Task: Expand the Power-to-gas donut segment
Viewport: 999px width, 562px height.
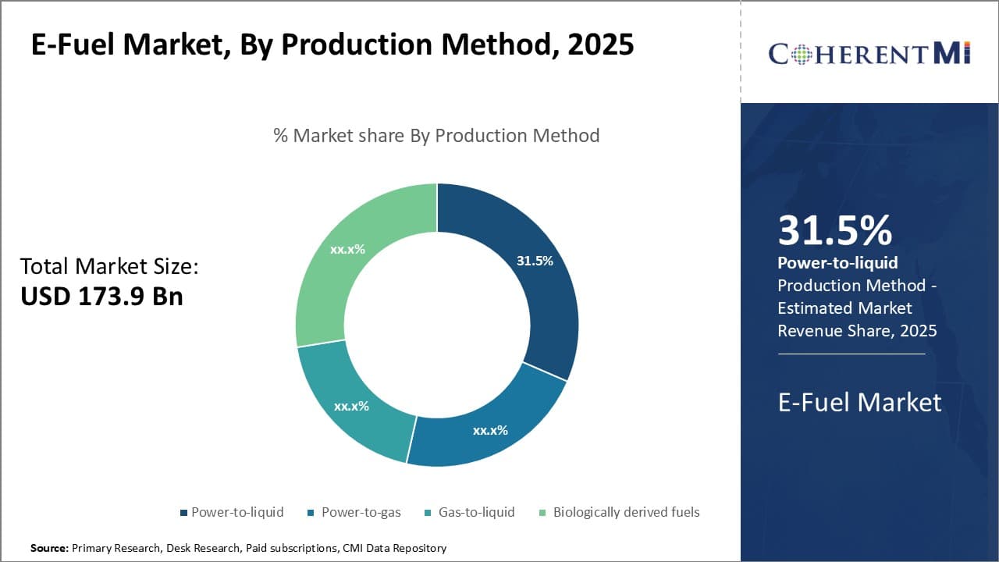Action: [x=490, y=429]
